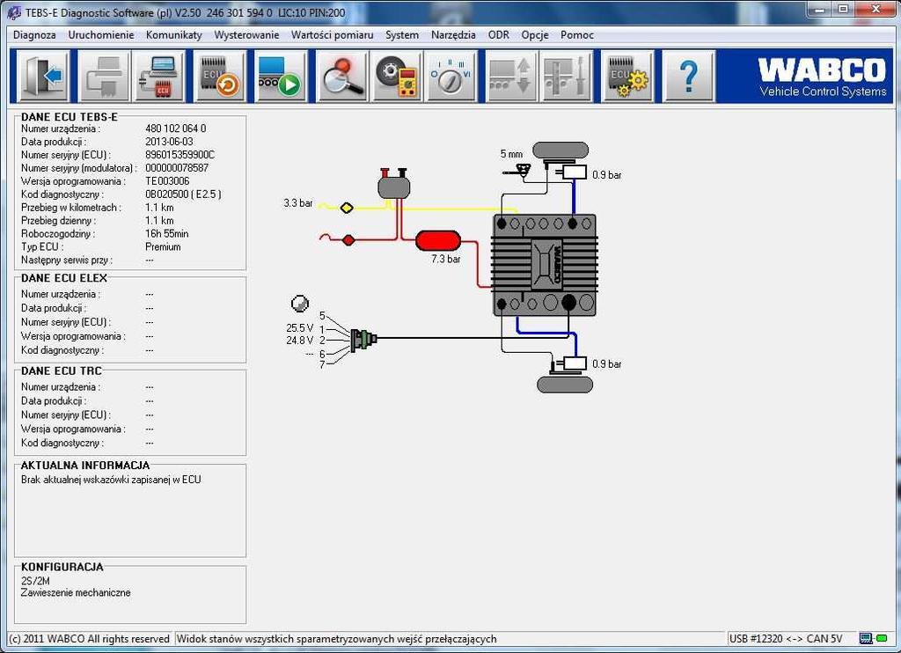The image size is (901, 653).
Task: Click the blue question mark help icon
Action: pyautogui.click(x=688, y=76)
